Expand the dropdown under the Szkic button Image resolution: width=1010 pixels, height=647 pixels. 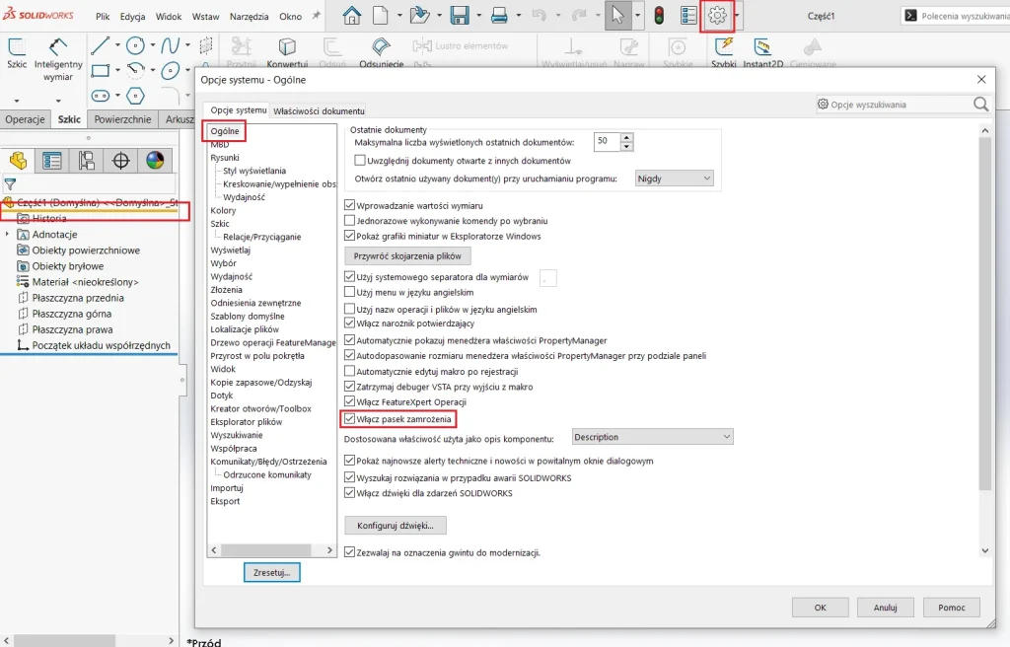[x=17, y=101]
